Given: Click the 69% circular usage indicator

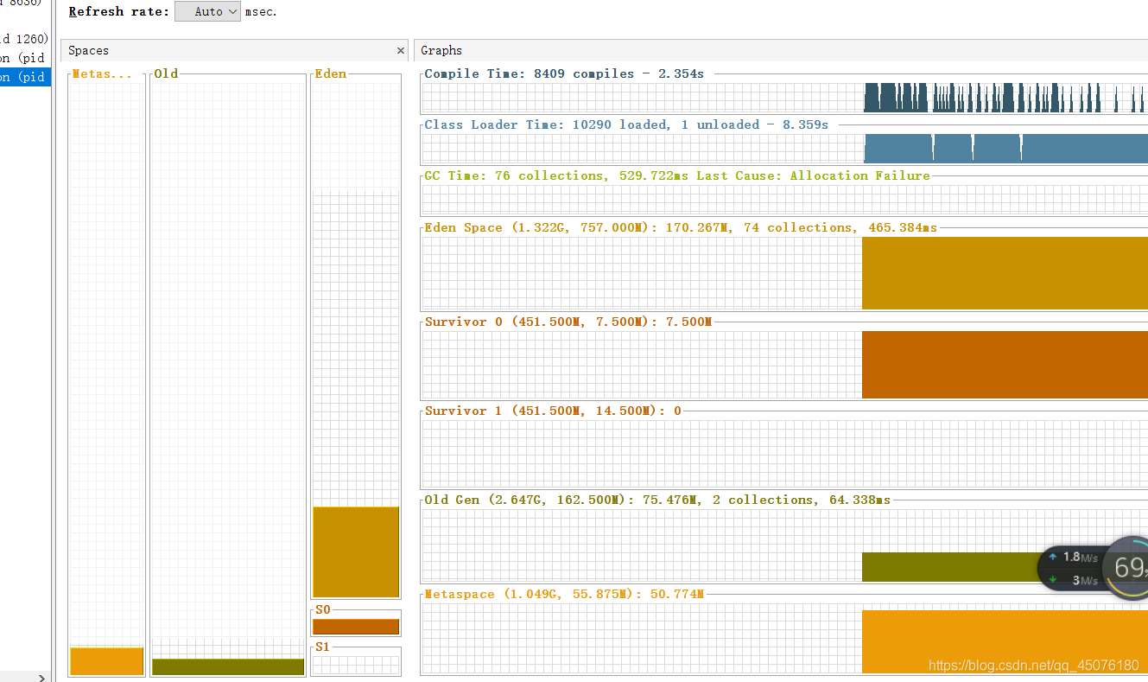Looking at the screenshot, I should point(1128,567).
